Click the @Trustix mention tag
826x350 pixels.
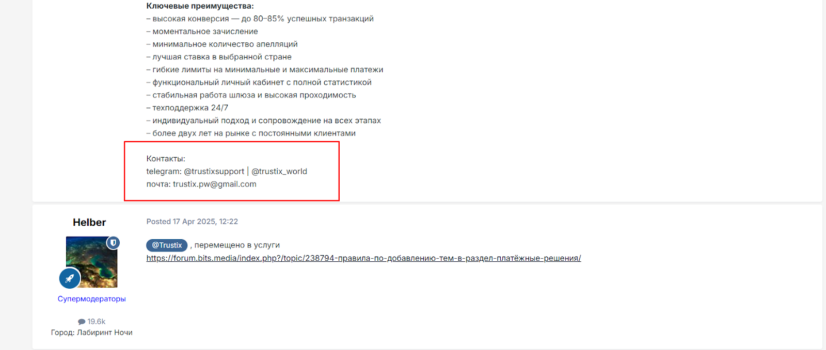pyautogui.click(x=167, y=245)
